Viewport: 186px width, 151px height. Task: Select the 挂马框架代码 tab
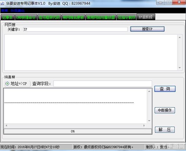[x=49, y=17]
